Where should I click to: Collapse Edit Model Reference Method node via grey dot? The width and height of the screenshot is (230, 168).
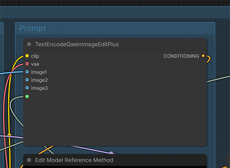tap(29, 160)
